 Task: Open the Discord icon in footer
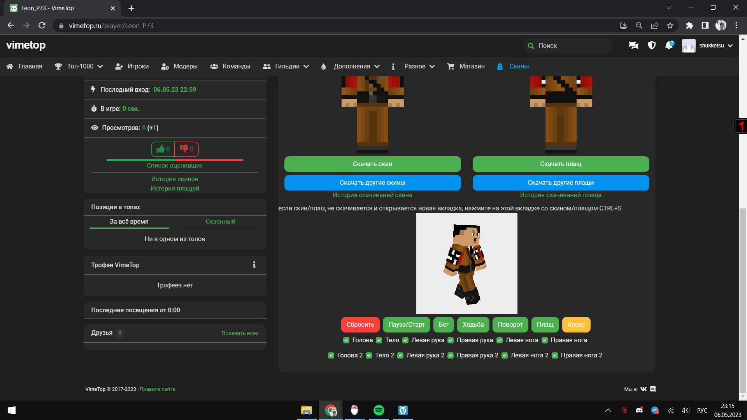(653, 389)
